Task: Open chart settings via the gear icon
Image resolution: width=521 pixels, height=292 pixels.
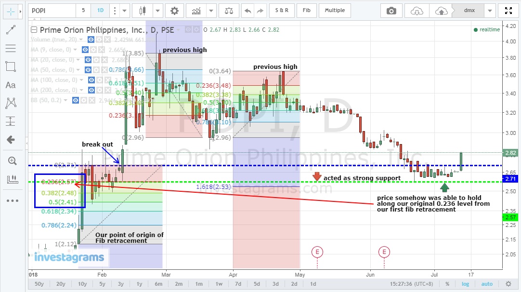Action: [x=174, y=10]
